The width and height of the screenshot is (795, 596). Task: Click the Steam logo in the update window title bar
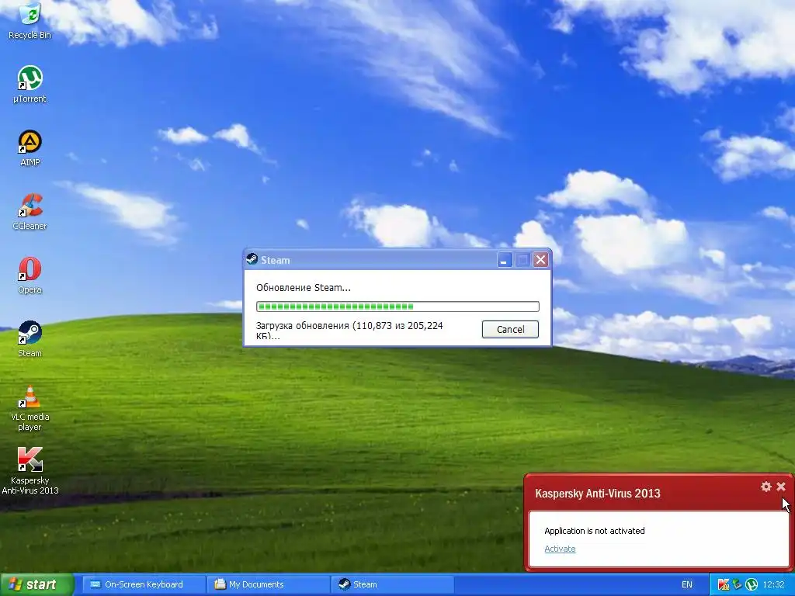(x=252, y=259)
